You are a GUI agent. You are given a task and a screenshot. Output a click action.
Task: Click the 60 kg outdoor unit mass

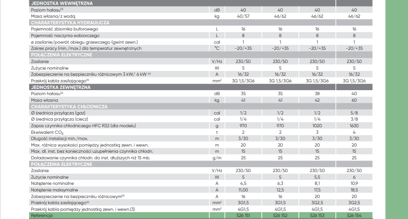pyautogui.click(x=354, y=100)
